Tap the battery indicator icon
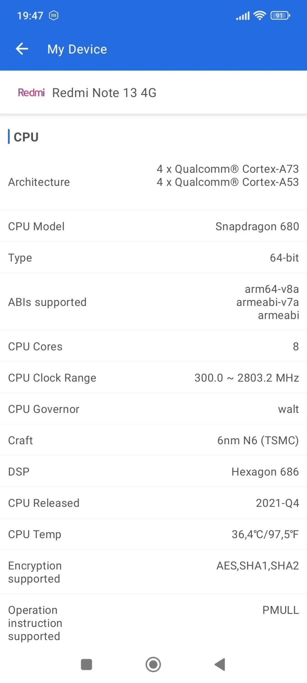The height and width of the screenshot is (683, 307). (280, 15)
